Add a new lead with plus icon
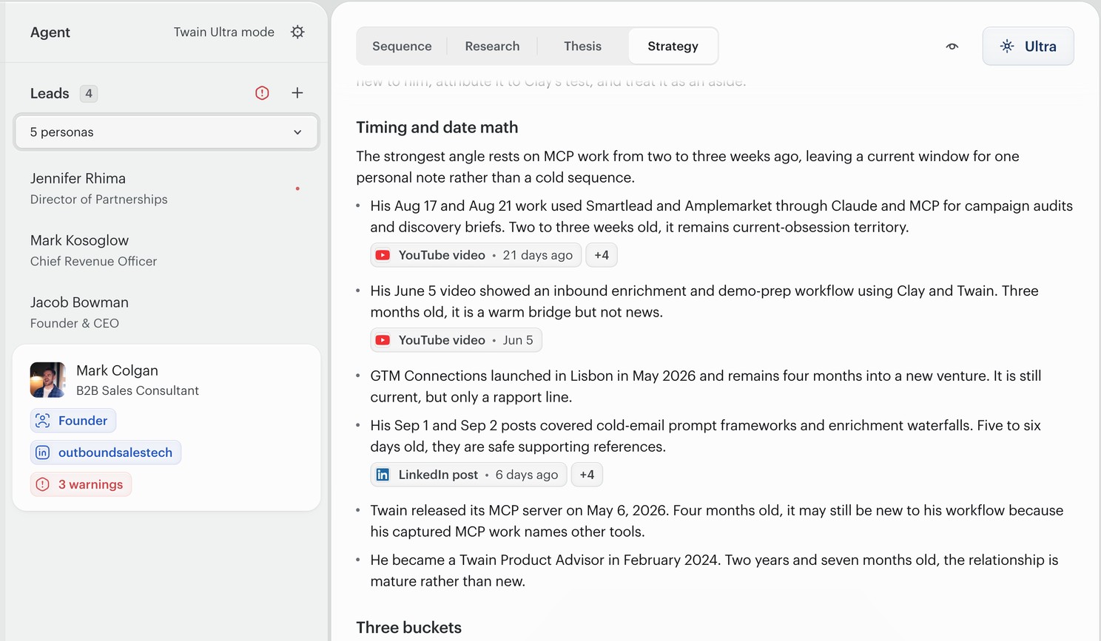 click(297, 93)
